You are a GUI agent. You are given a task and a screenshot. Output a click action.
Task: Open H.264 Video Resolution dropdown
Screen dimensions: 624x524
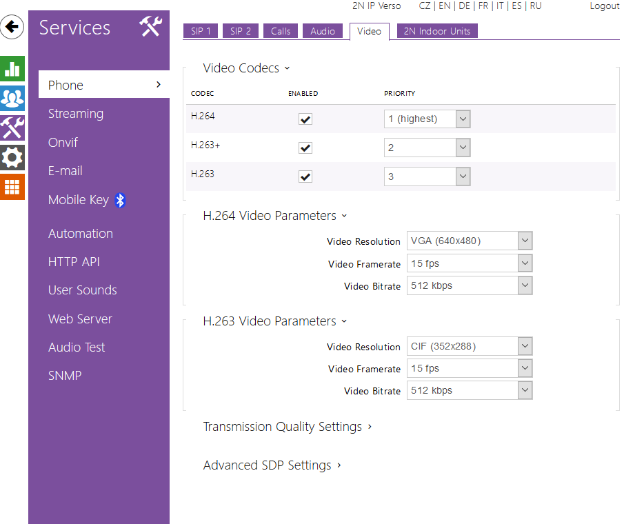(x=470, y=241)
